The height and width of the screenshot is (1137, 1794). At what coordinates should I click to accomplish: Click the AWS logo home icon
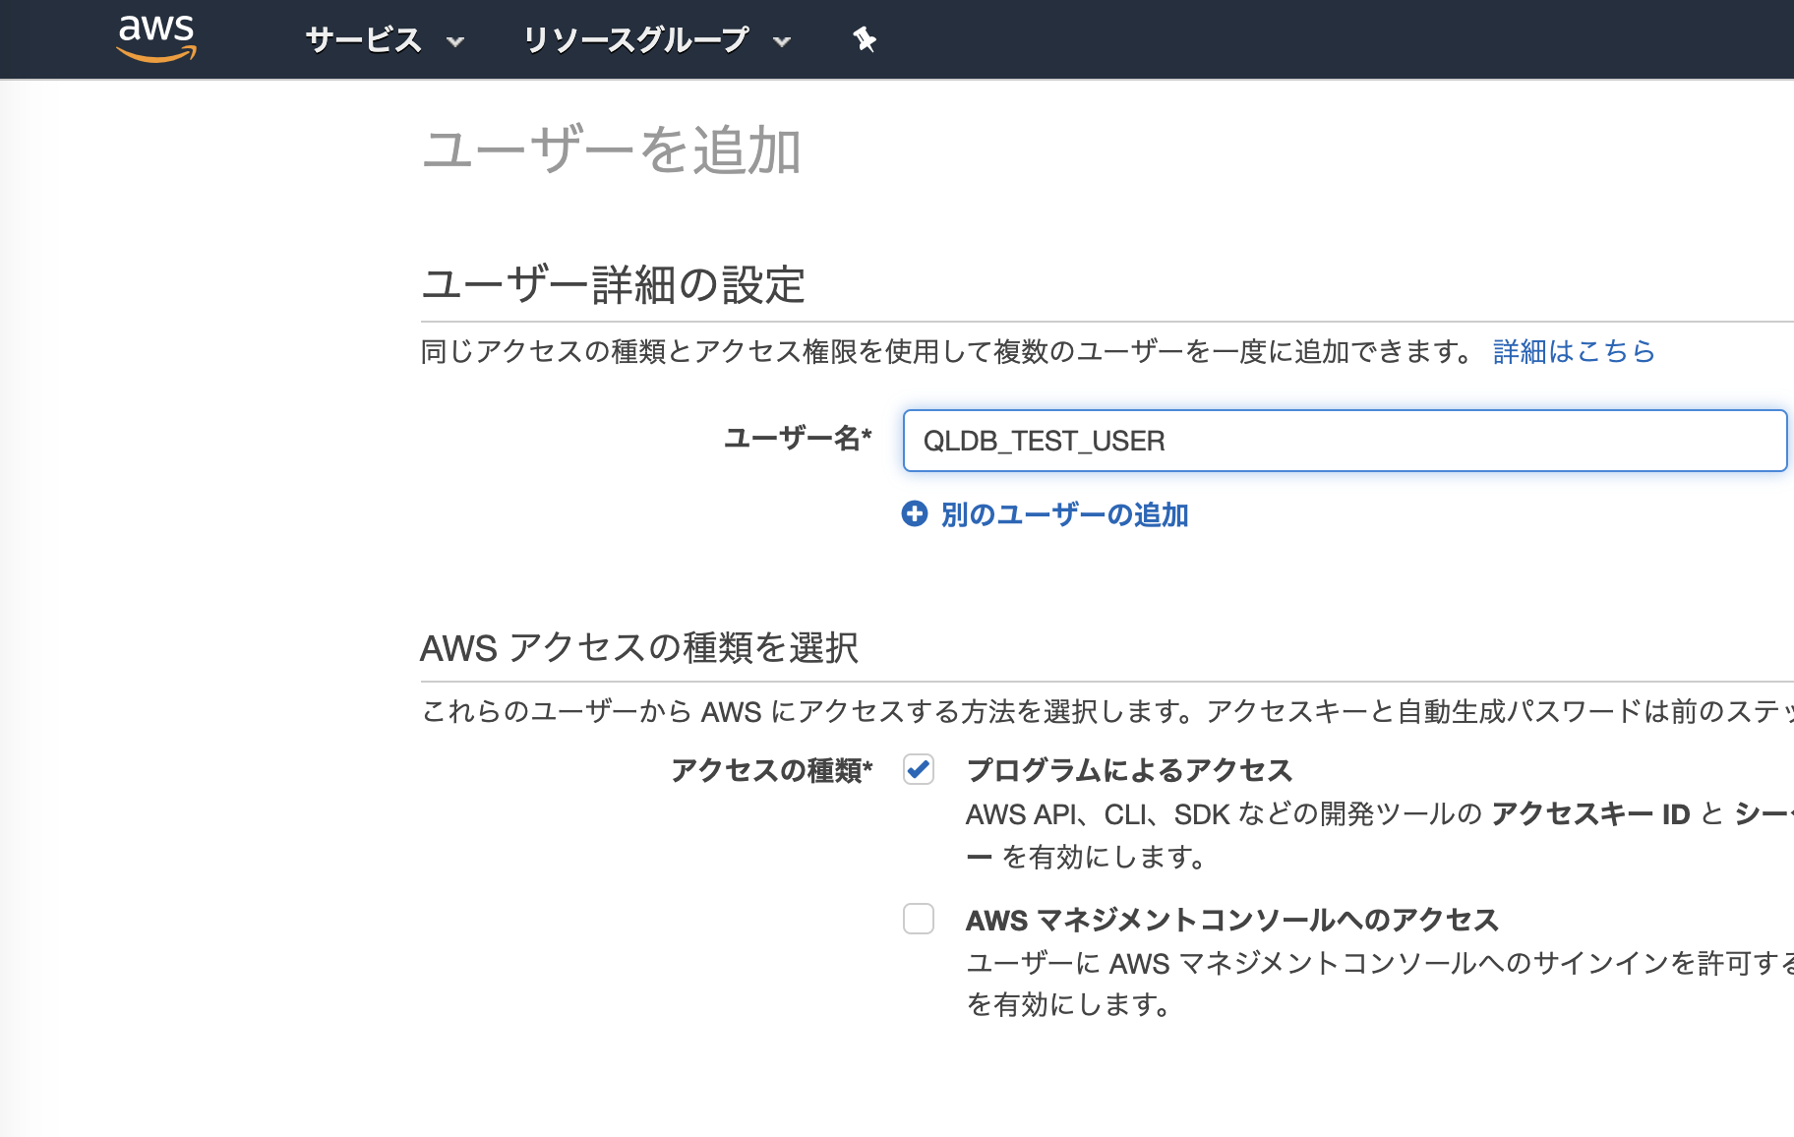(x=156, y=39)
